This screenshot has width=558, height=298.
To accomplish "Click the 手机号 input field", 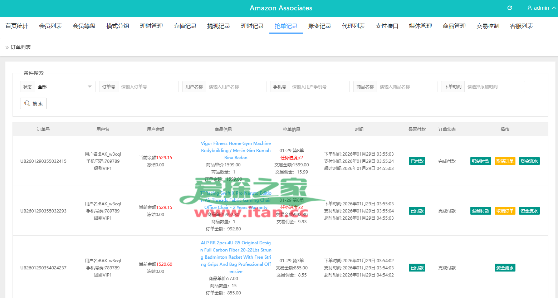I will (x=319, y=87).
